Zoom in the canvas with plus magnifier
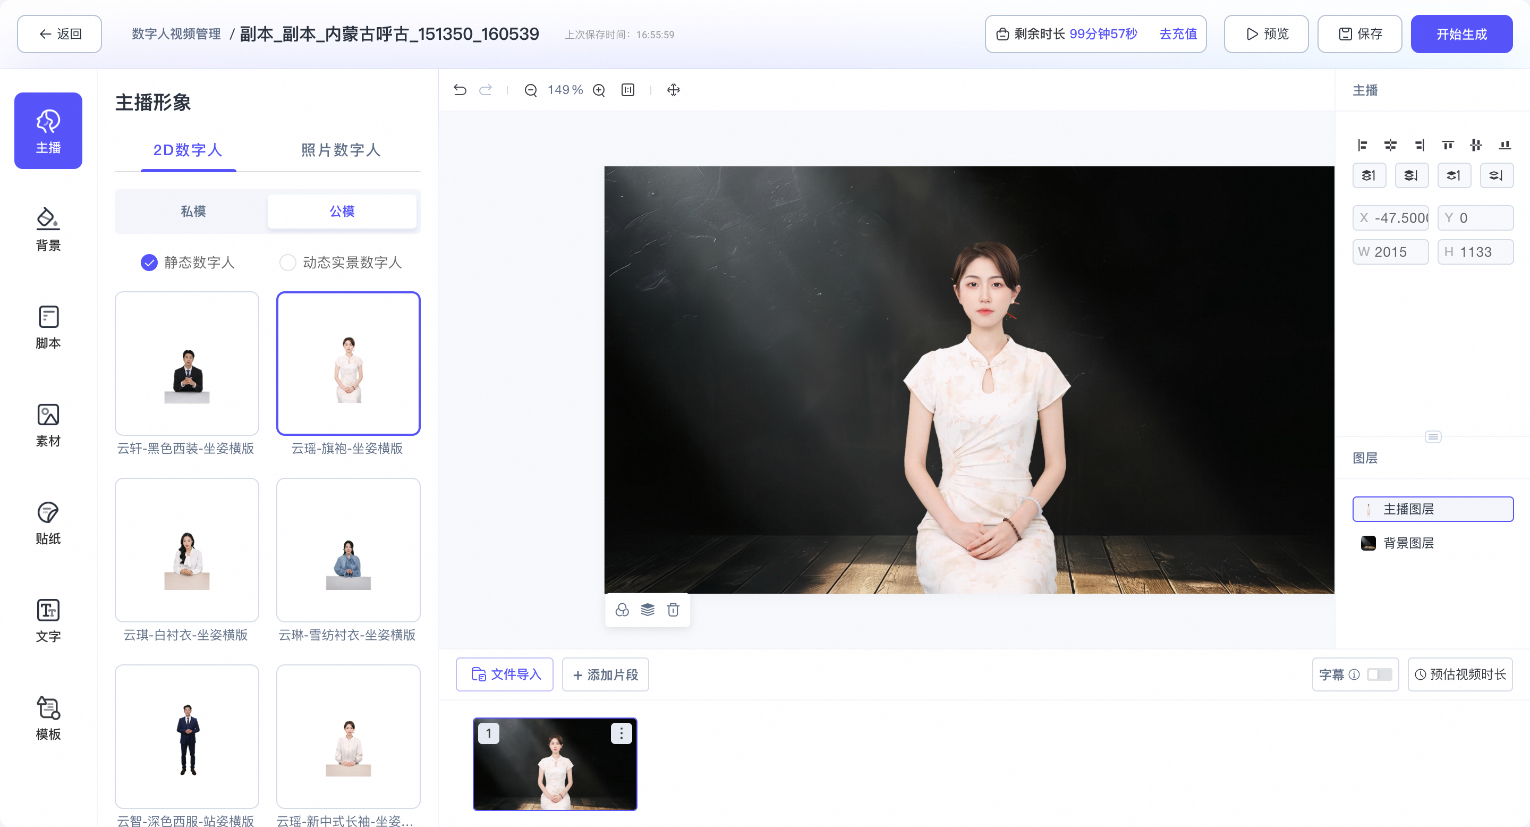 click(x=599, y=90)
